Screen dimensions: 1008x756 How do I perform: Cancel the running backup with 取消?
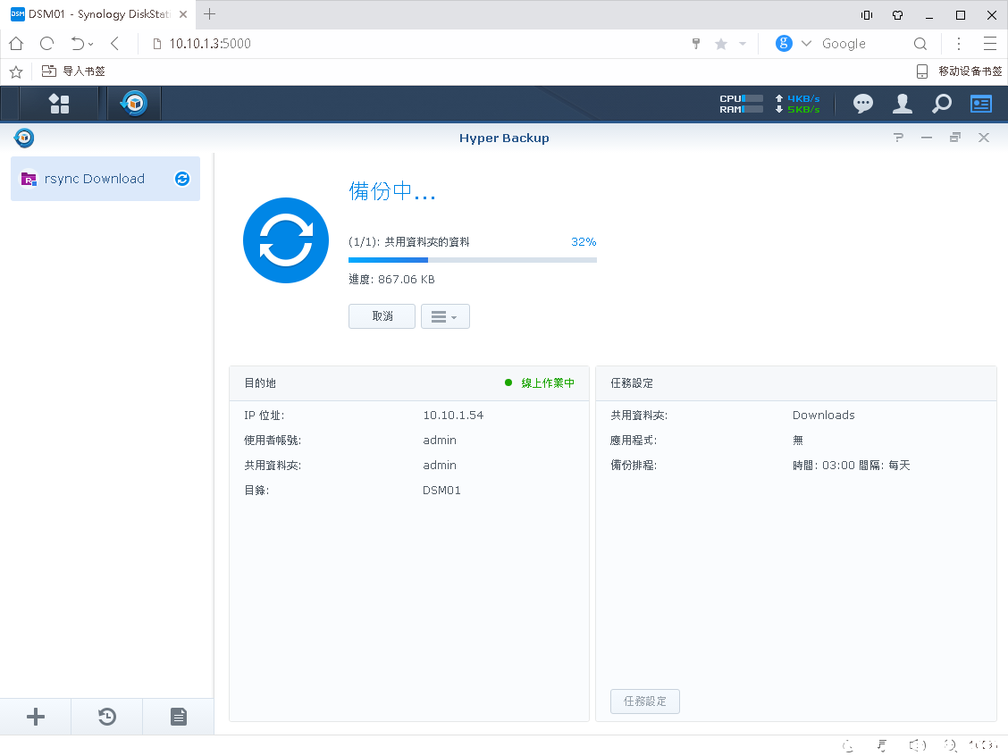382,316
